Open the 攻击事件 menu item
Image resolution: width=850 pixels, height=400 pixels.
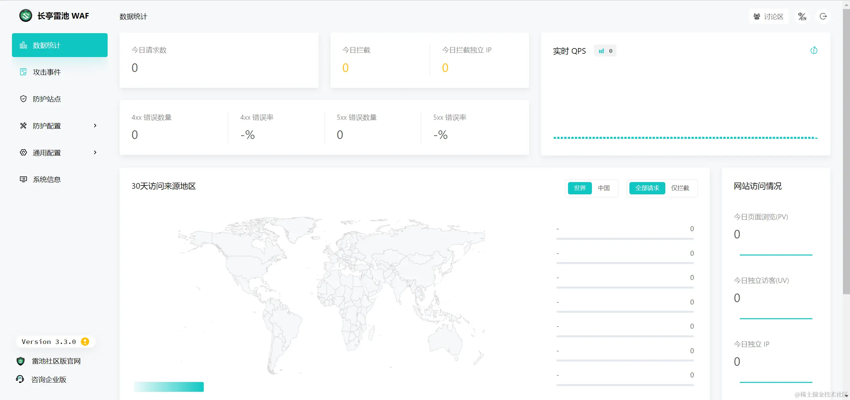tap(47, 72)
